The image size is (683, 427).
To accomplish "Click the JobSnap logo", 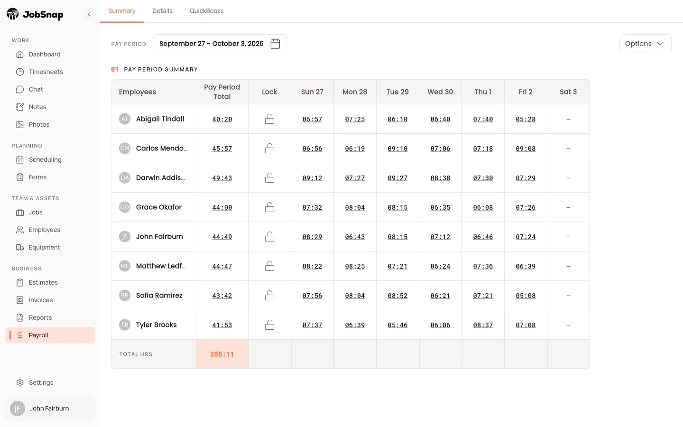I will 35,14.
